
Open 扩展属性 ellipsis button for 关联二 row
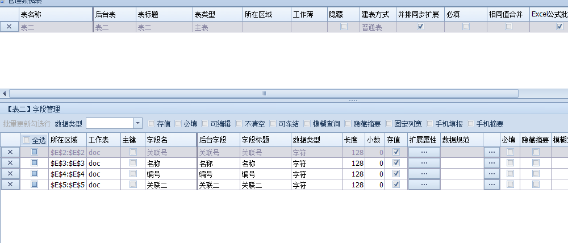(x=424, y=185)
